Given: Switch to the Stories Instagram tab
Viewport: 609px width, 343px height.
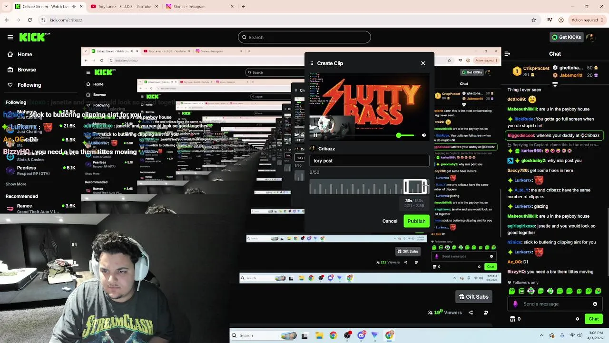Looking at the screenshot, I should pos(200,6).
